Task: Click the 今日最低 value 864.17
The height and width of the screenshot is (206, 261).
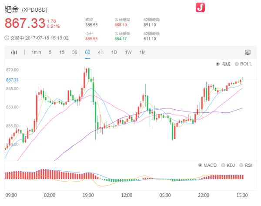Action: [x=120, y=39]
